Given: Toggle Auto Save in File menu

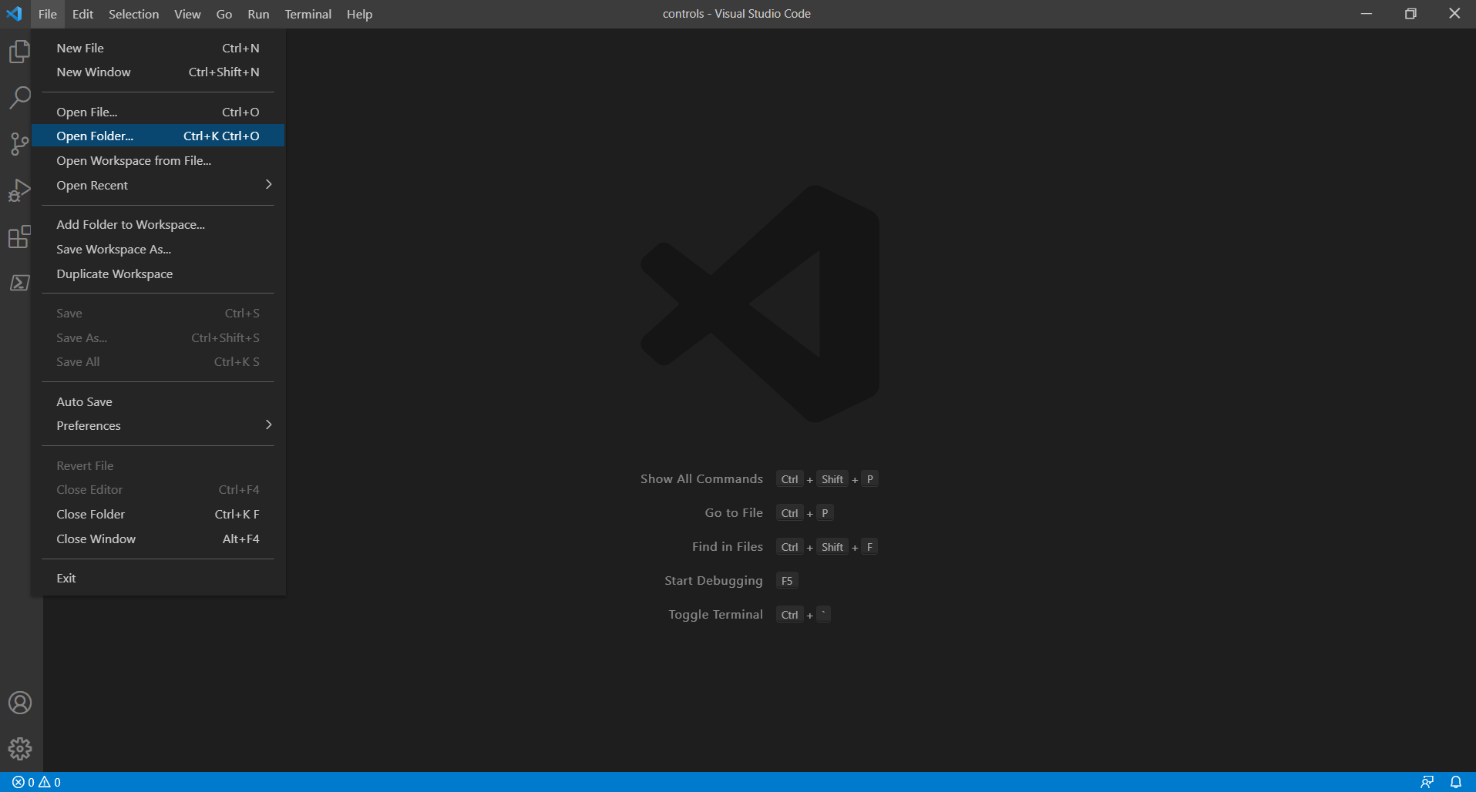Looking at the screenshot, I should tap(84, 401).
